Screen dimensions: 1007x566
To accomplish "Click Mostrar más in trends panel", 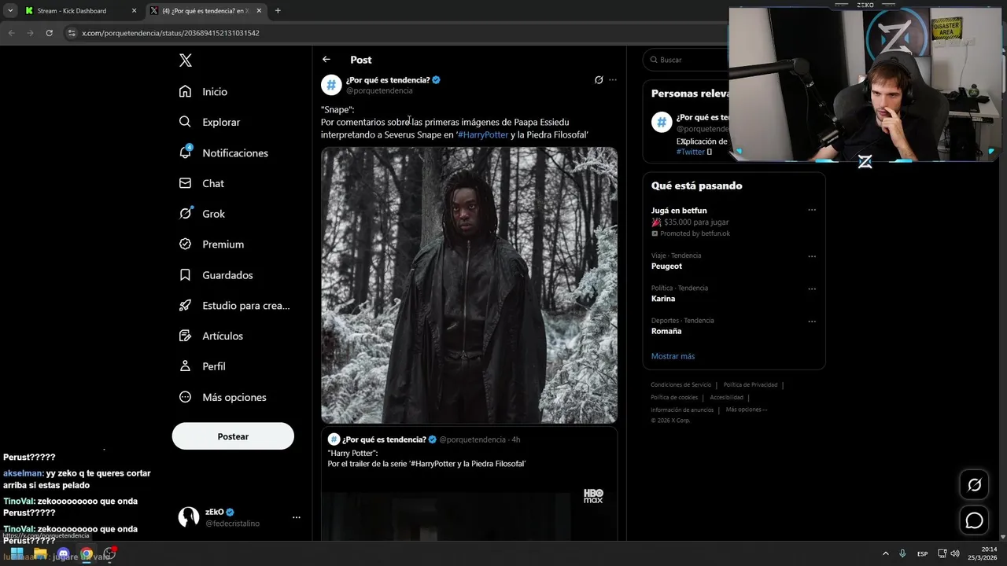I will click(673, 356).
